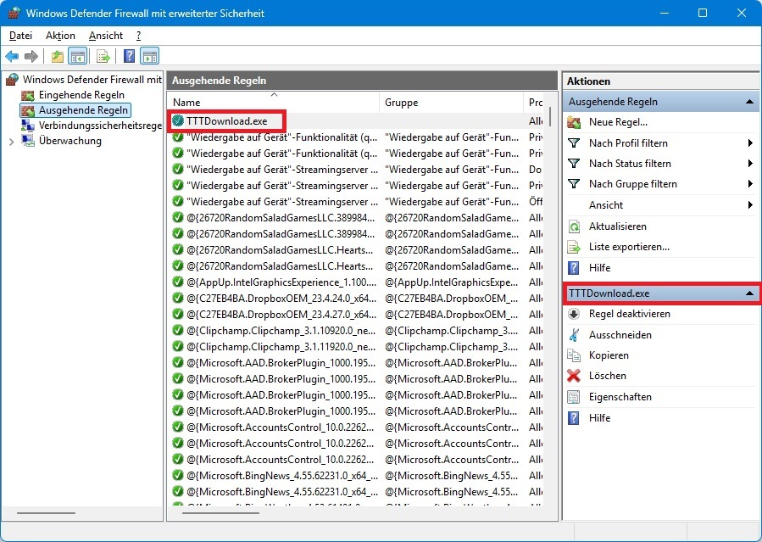
Task: Click the Aktualisieren refresh icon
Action: point(574,226)
